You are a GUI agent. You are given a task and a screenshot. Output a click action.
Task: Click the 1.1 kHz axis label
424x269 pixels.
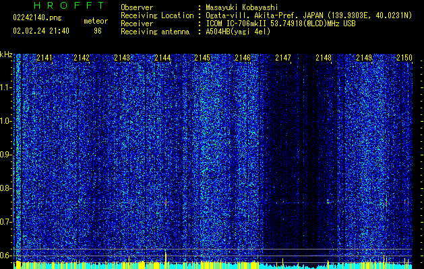(5, 87)
